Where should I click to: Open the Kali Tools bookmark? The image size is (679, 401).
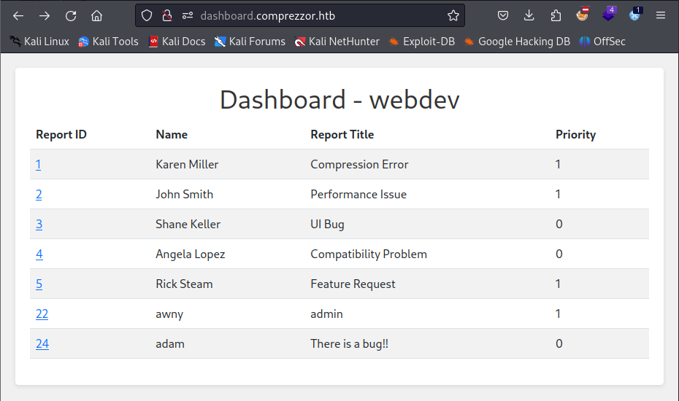pos(108,42)
